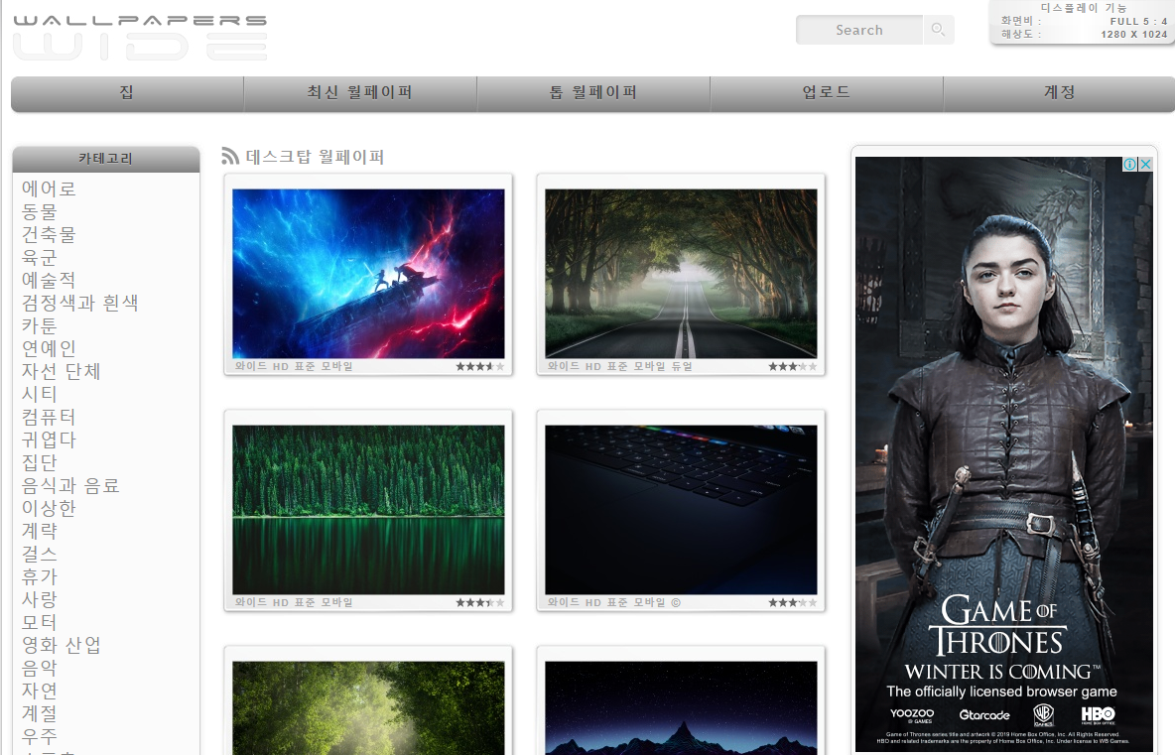Open the 검정색과 흰색 category
This screenshot has height=755, width=1175.
click(x=80, y=303)
